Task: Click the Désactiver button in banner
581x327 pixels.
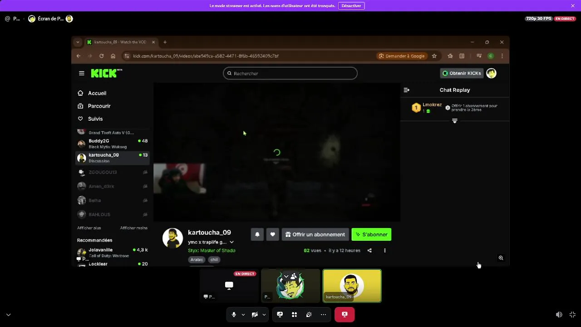Action: 351,5
